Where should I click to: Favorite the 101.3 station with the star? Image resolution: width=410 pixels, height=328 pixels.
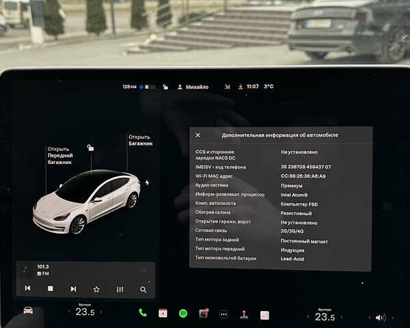point(96,289)
